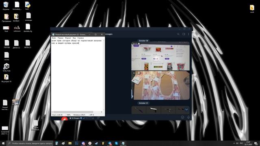Open the Формат menu in Notepad
This screenshot has width=260, height=146.
tap(68, 38)
